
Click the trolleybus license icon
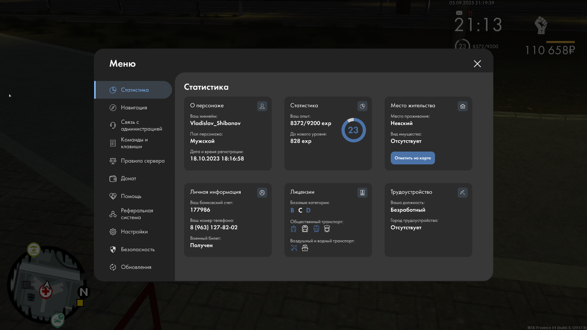click(294, 229)
